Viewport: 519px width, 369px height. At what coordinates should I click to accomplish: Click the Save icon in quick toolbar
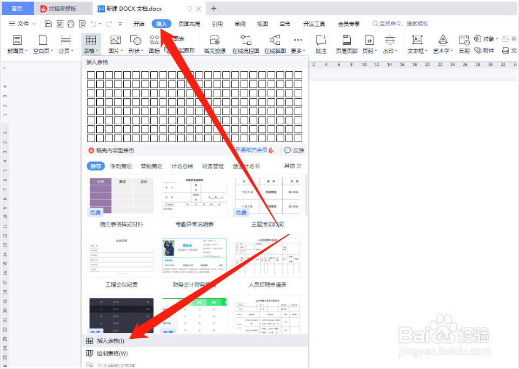(x=48, y=24)
